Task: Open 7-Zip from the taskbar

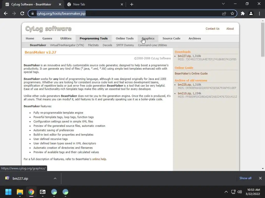Action: point(43,192)
